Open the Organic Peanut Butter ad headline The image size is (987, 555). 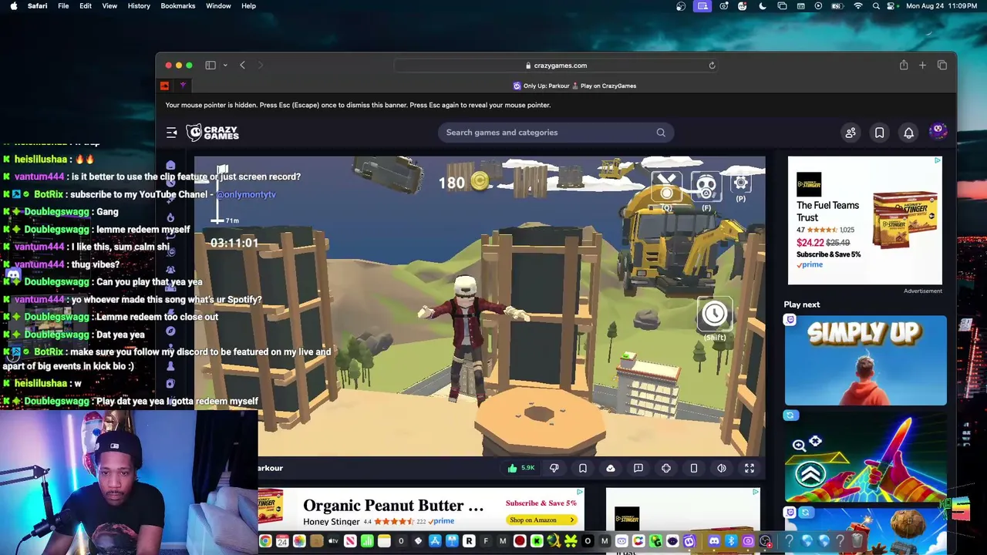coord(393,506)
